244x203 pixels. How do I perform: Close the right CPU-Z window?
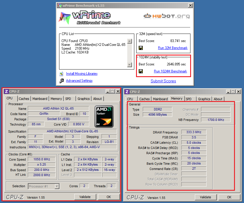[x=238, y=92]
